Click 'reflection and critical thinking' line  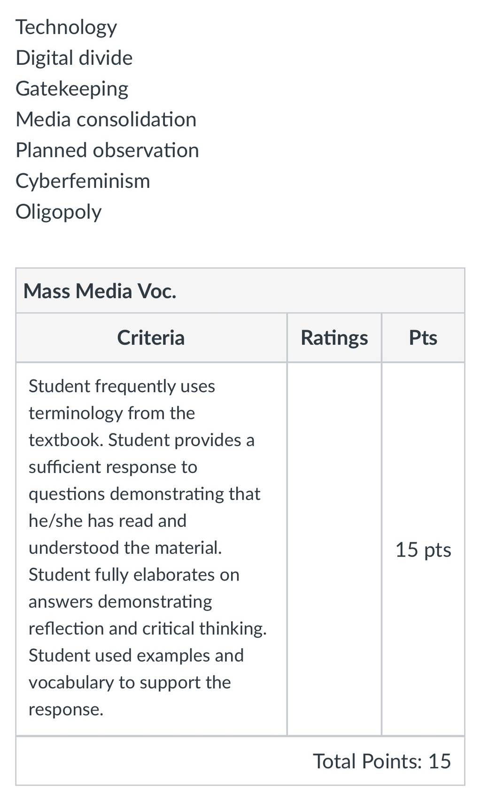pos(147,629)
